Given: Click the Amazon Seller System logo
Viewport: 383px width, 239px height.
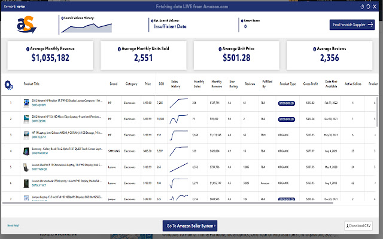Looking at the screenshot, I should [26, 24].
